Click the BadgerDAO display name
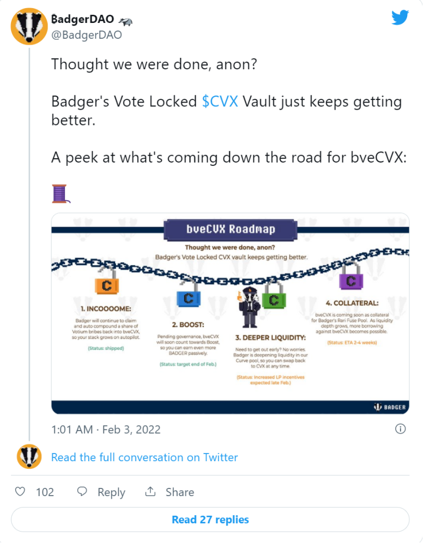The height and width of the screenshot is (543, 423). pyautogui.click(x=83, y=19)
